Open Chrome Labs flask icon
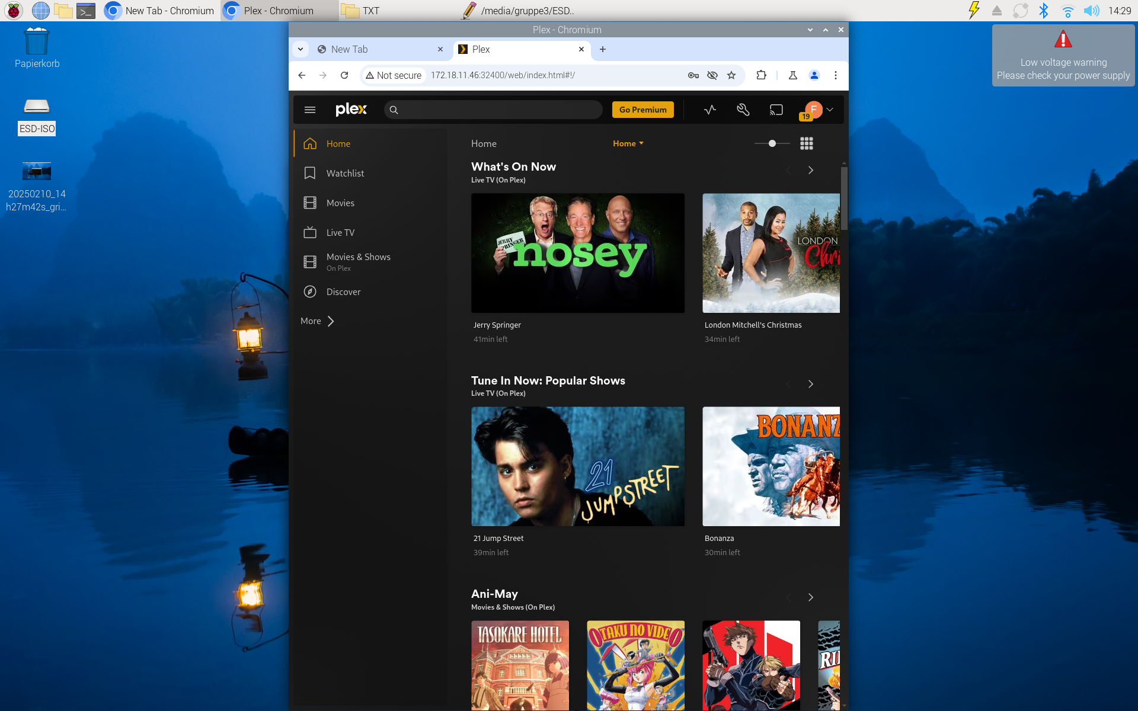Screen dimensions: 1138x711 [x=792, y=75]
